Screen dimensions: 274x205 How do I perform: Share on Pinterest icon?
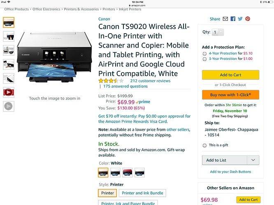coord(248,19)
